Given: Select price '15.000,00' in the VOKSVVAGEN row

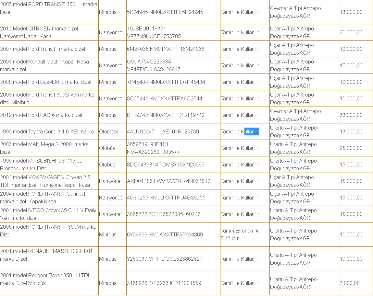Looking at the screenshot, I should [x=351, y=181].
